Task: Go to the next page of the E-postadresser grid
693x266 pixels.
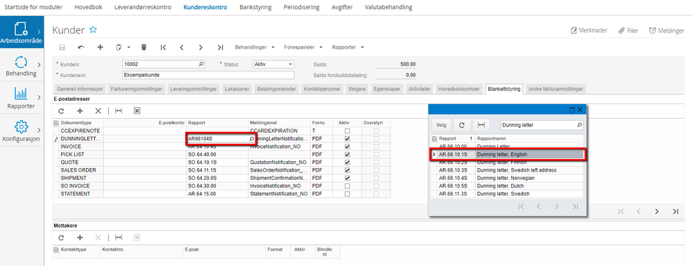Action: [657, 212]
